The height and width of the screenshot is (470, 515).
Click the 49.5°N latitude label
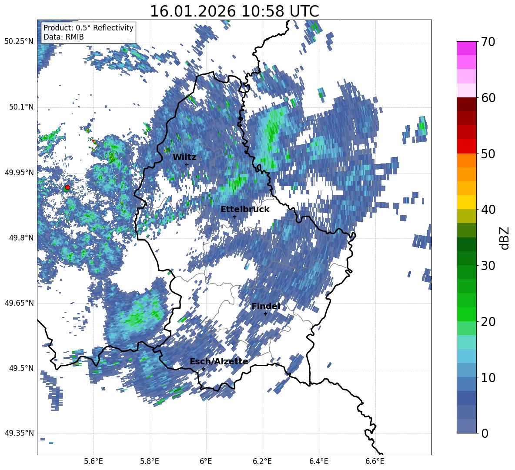pyautogui.click(x=21, y=368)
